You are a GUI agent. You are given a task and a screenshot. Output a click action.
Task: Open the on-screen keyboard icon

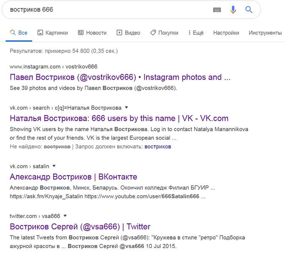point(217,10)
